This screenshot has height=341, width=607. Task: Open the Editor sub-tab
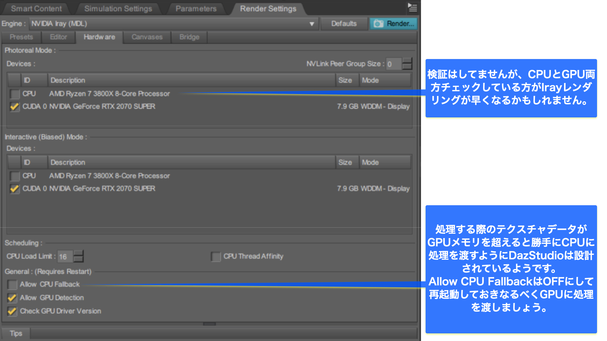58,37
